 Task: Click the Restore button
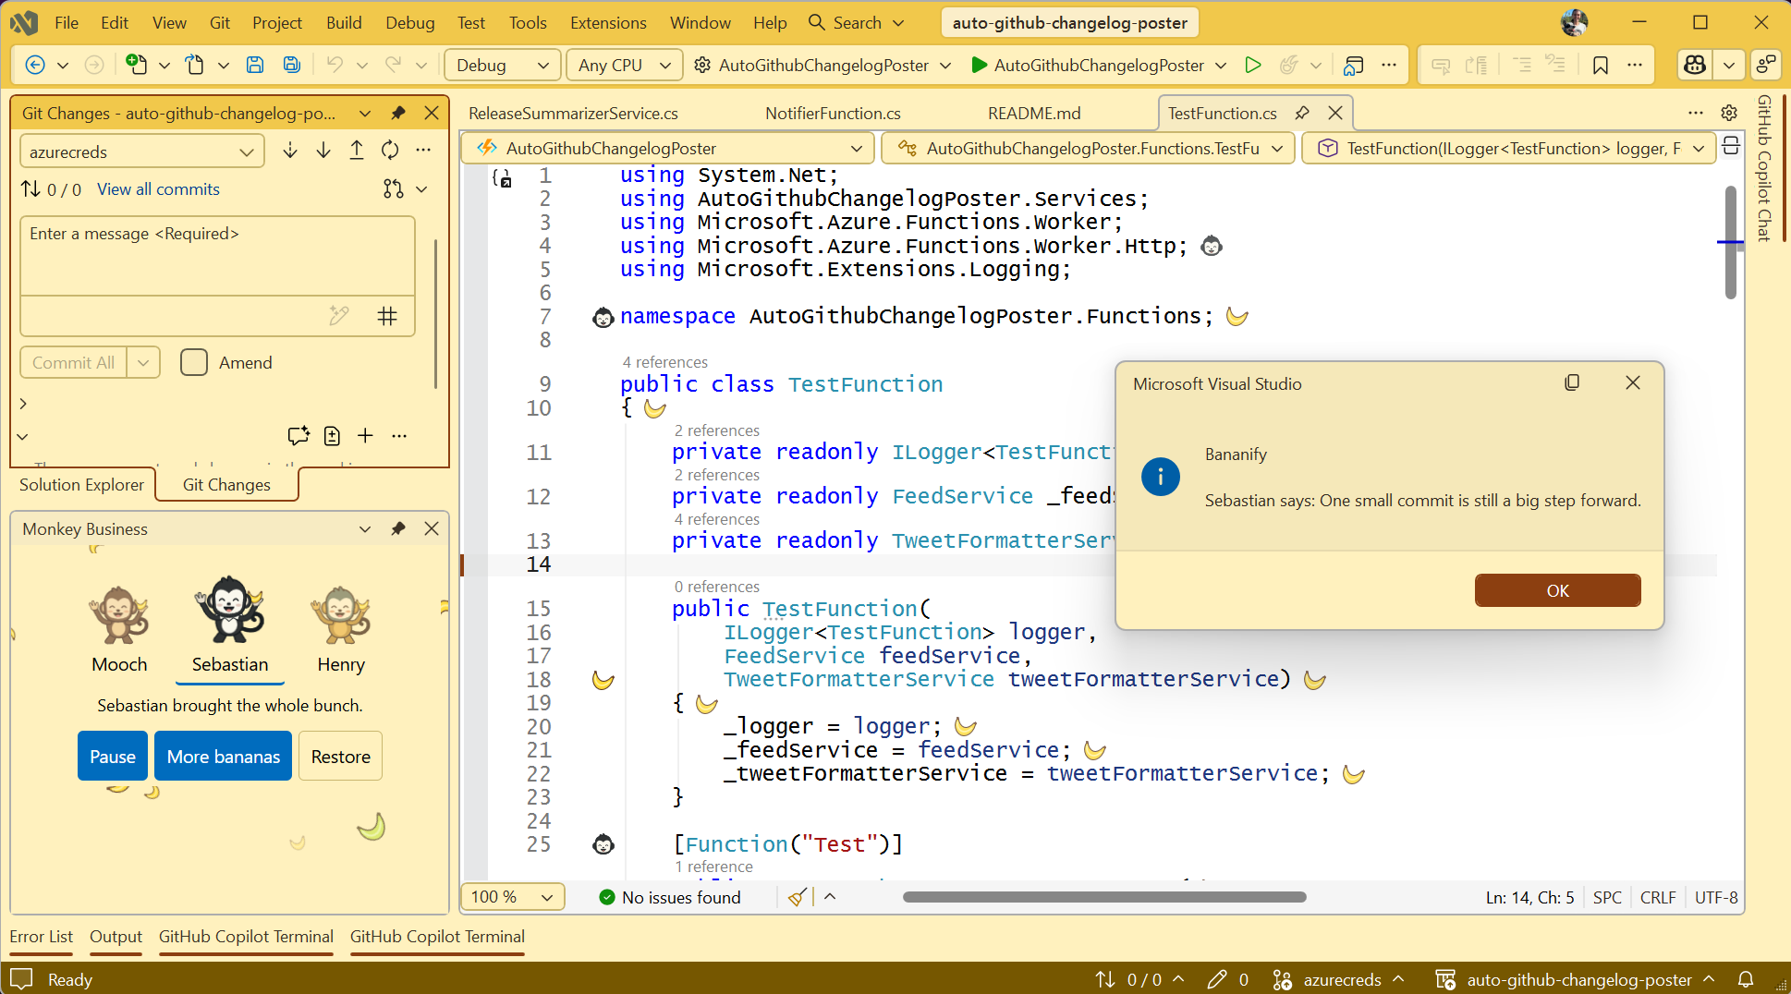click(x=340, y=757)
